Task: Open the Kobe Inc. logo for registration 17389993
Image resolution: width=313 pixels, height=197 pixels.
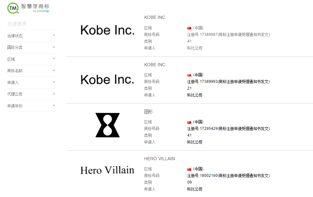Action: [108, 79]
